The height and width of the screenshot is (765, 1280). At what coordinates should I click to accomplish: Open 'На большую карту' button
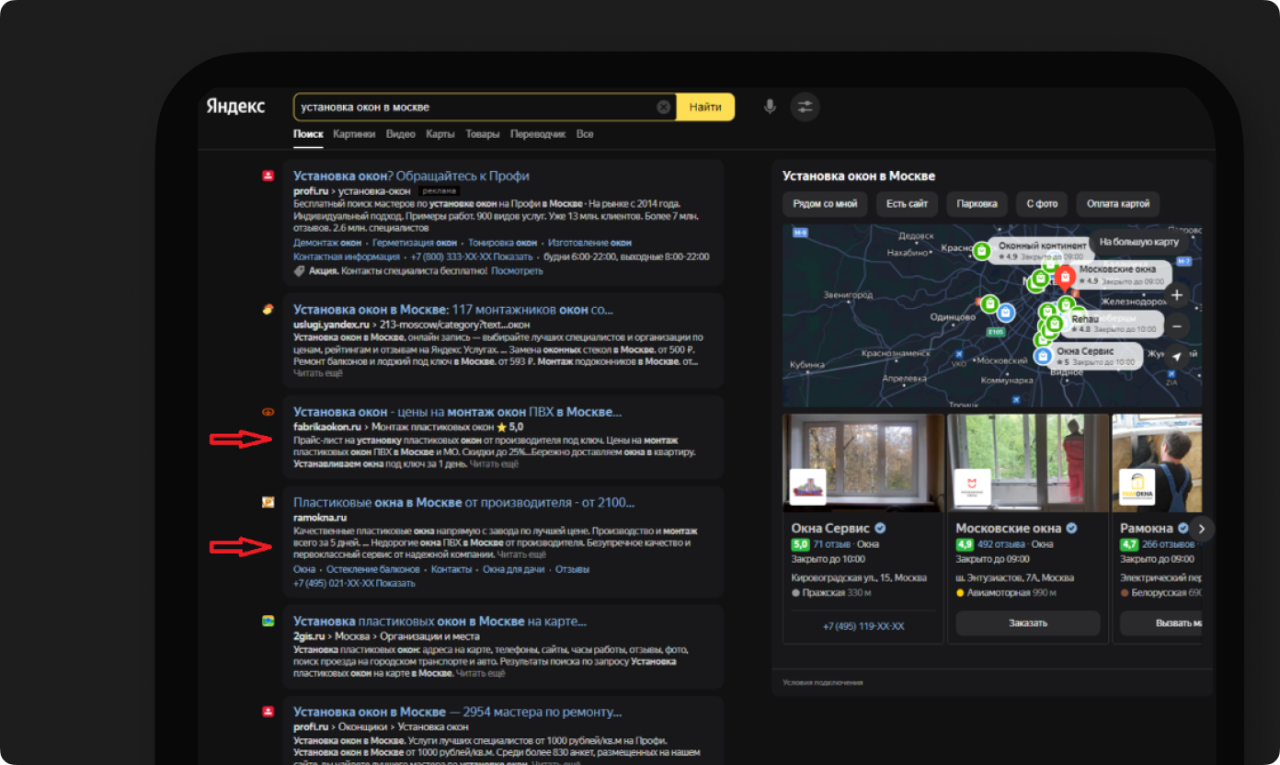pyautogui.click(x=1138, y=243)
